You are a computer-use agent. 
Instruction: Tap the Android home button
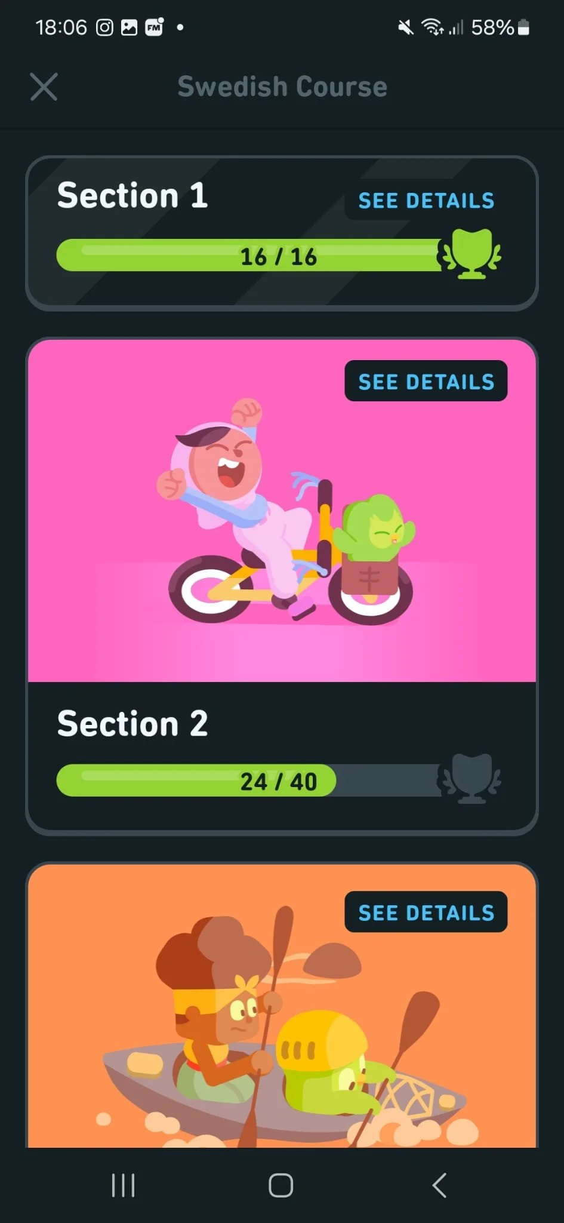[281, 1185]
